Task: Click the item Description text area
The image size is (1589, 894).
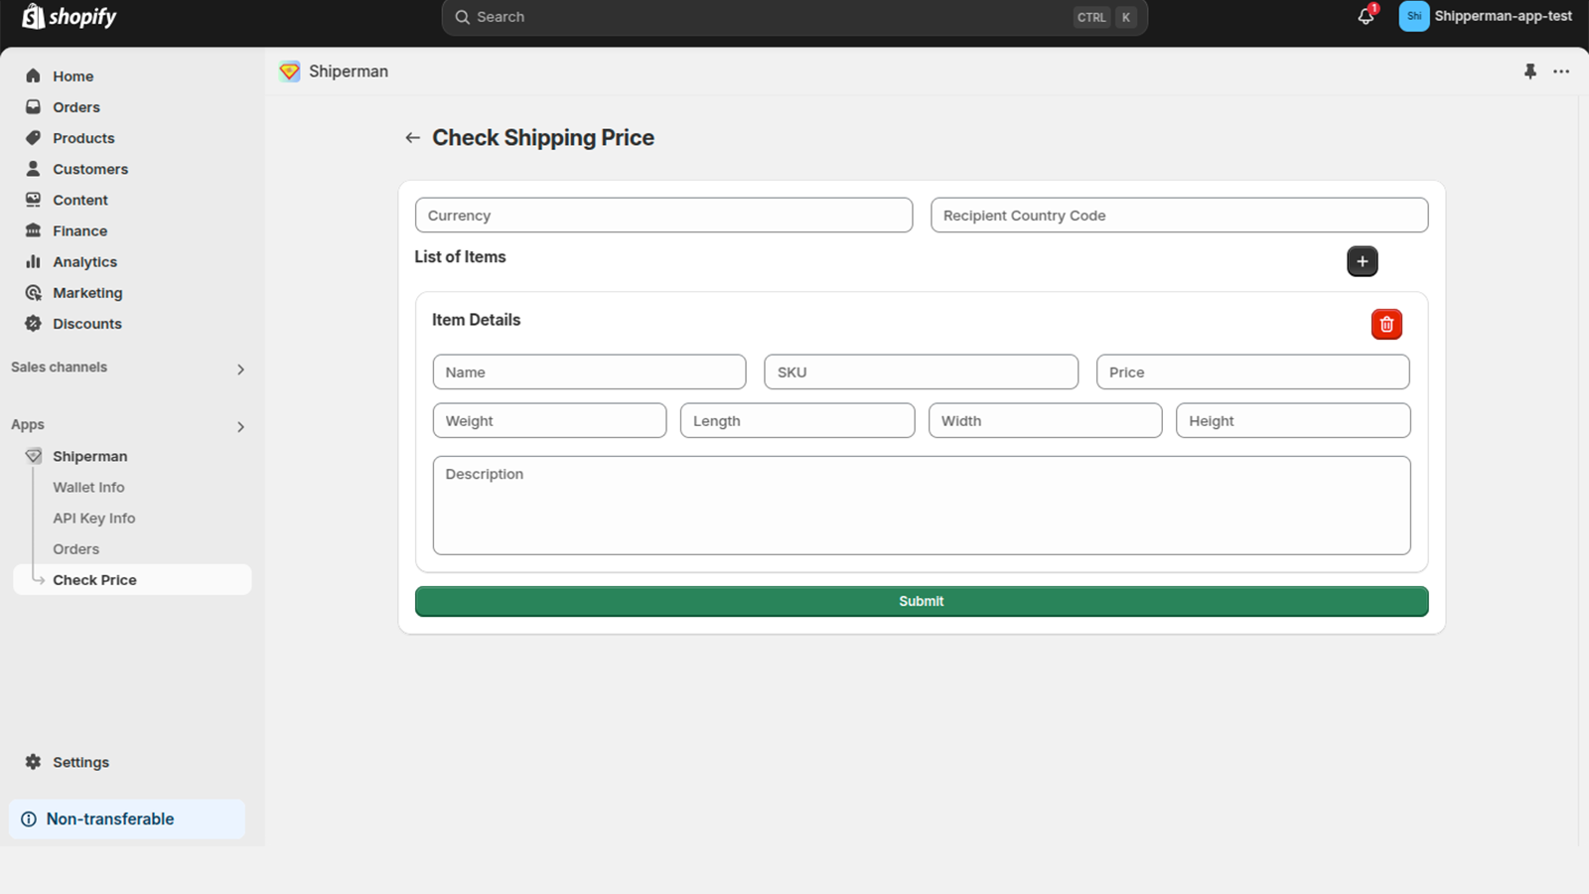Action: [x=921, y=506]
